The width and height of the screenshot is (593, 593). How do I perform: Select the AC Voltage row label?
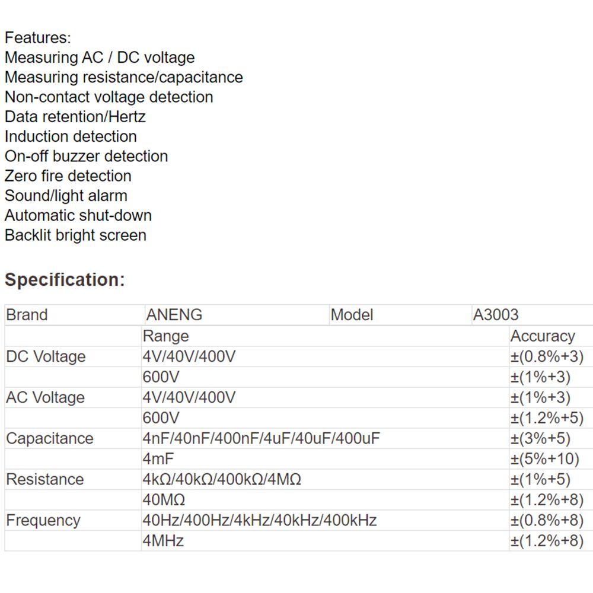pos(45,397)
